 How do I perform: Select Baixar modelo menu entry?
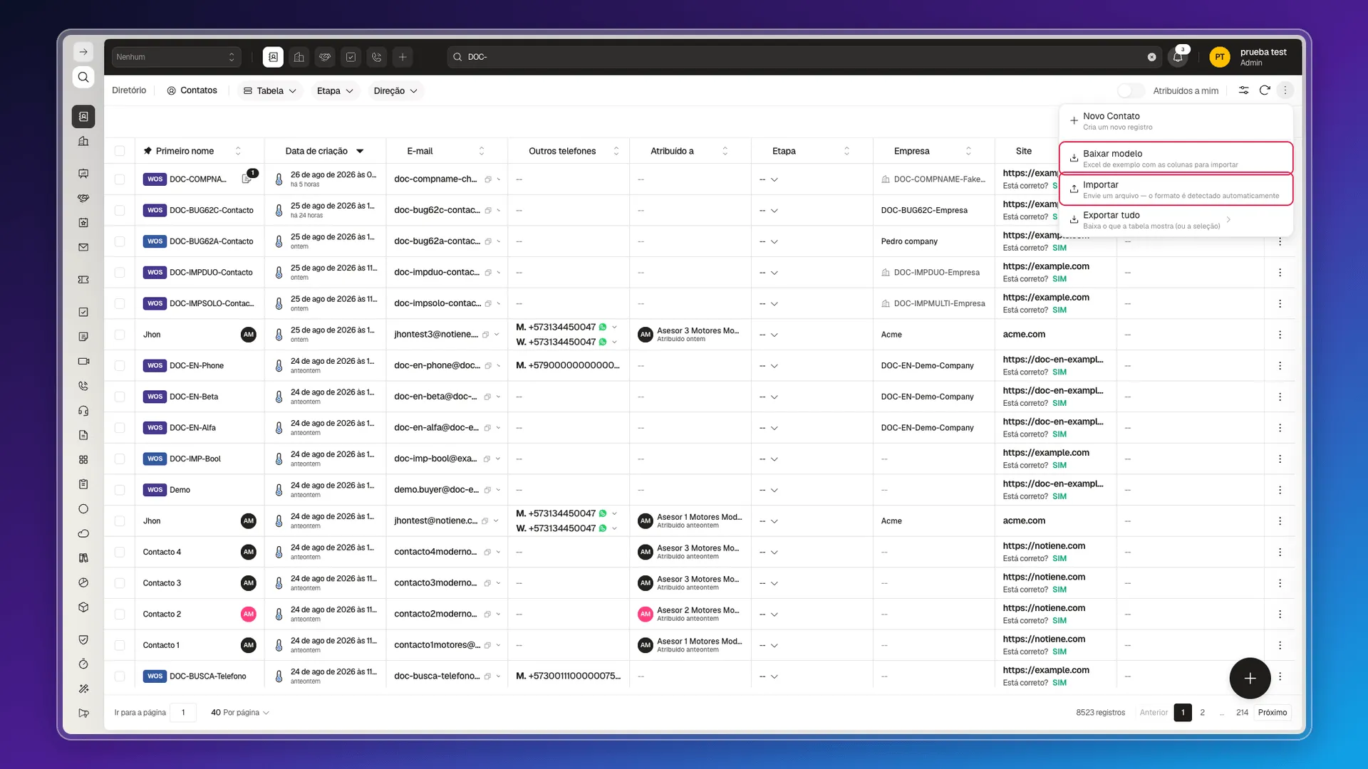[1176, 158]
